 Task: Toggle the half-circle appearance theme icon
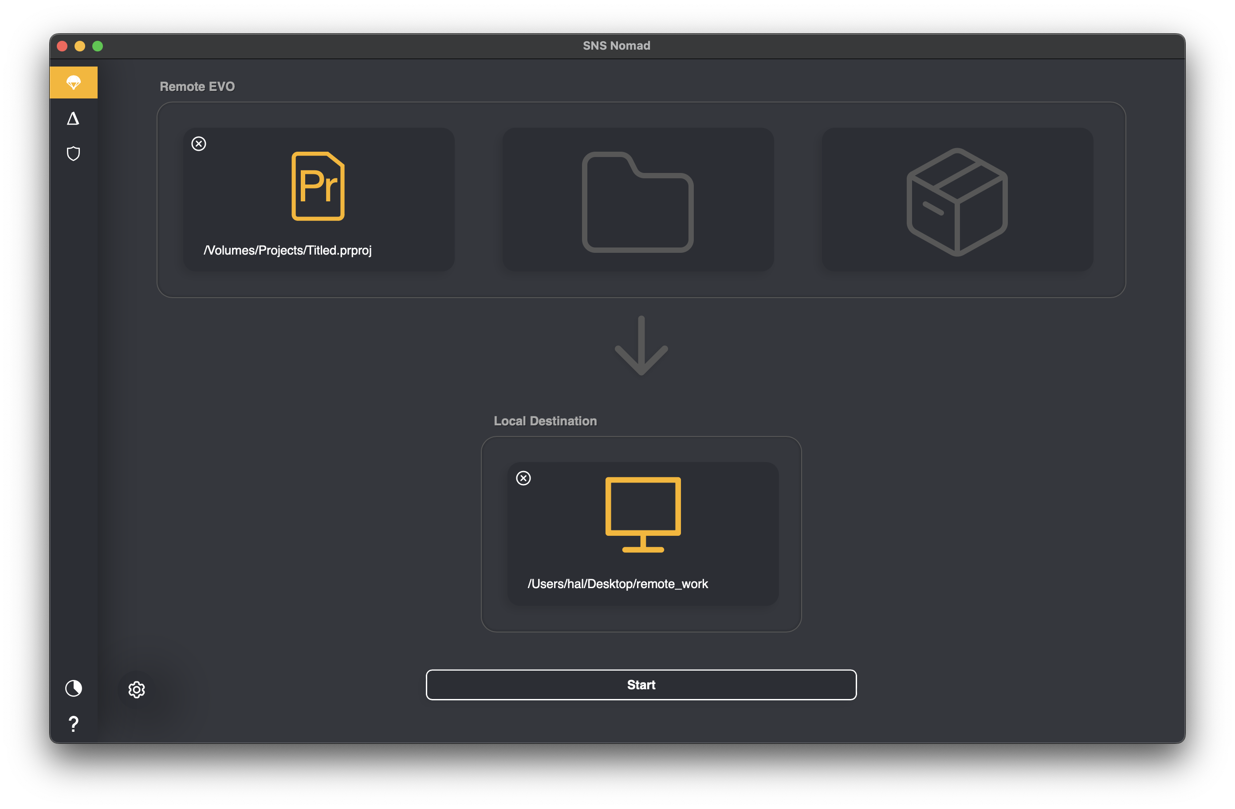tap(74, 688)
